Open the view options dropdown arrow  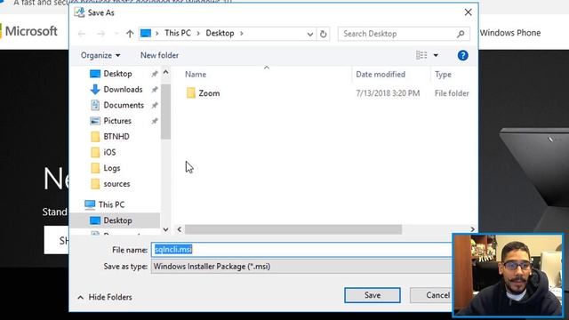click(436, 55)
